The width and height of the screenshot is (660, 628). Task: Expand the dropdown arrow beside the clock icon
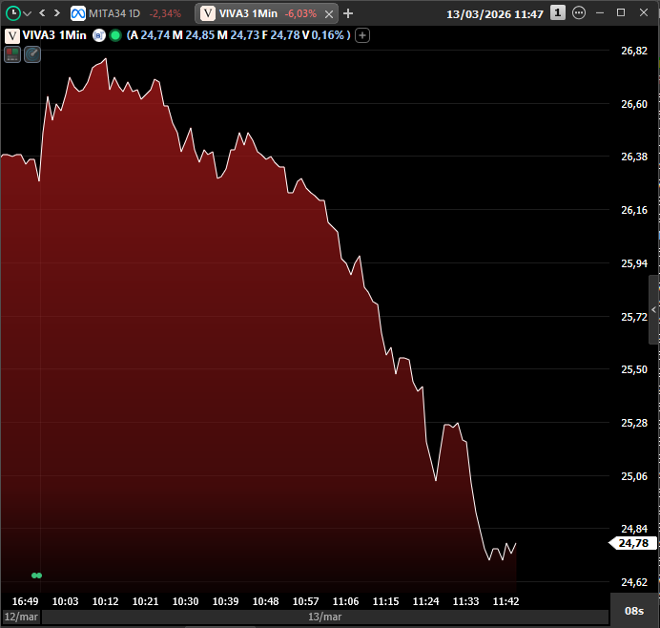[28, 14]
